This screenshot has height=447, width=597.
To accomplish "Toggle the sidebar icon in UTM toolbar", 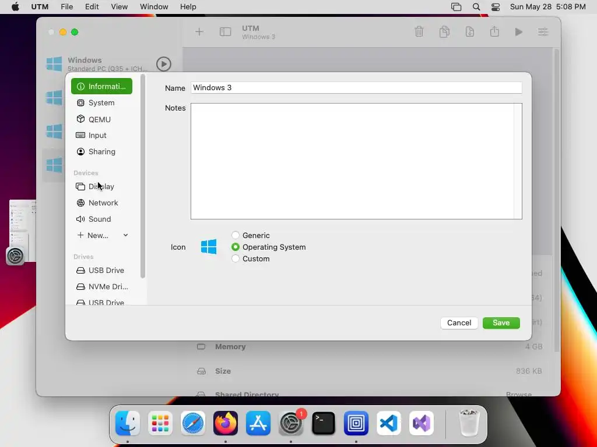I will tap(226, 32).
